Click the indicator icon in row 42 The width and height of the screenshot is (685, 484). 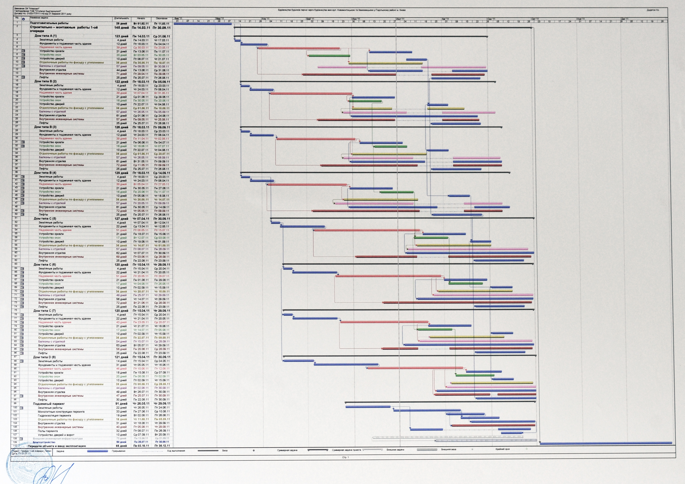point(23,184)
